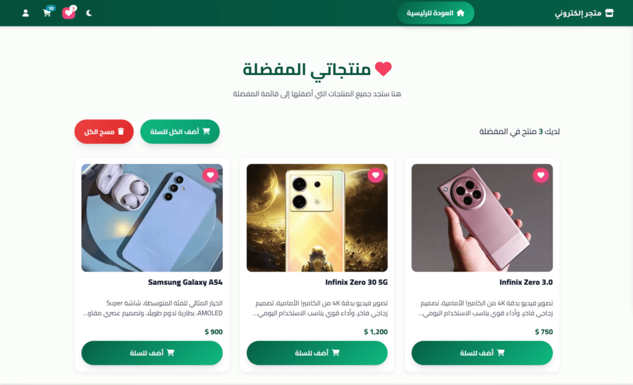Add Infinix Zero 30 5G to cart
The width and height of the screenshot is (633, 385).
(317, 352)
